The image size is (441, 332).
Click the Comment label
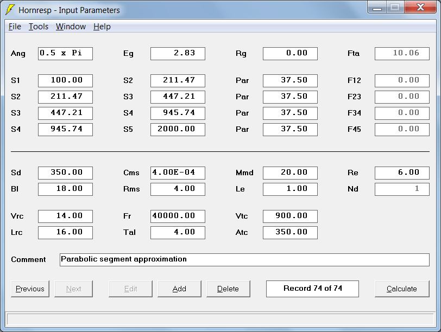(x=28, y=259)
